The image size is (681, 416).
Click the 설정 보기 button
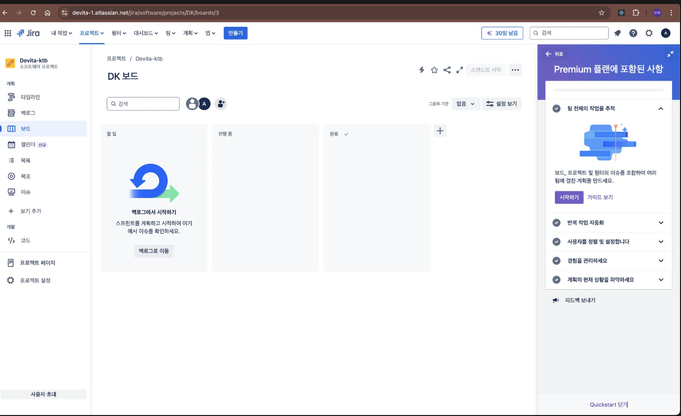[x=501, y=104]
